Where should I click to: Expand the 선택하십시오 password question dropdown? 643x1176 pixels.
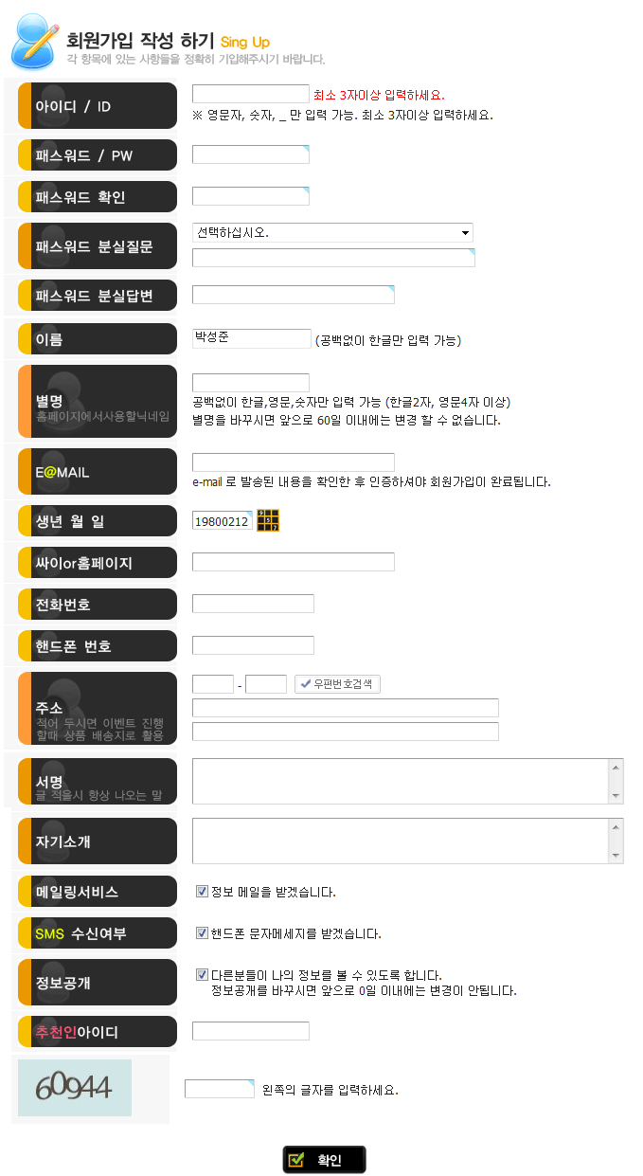click(332, 232)
